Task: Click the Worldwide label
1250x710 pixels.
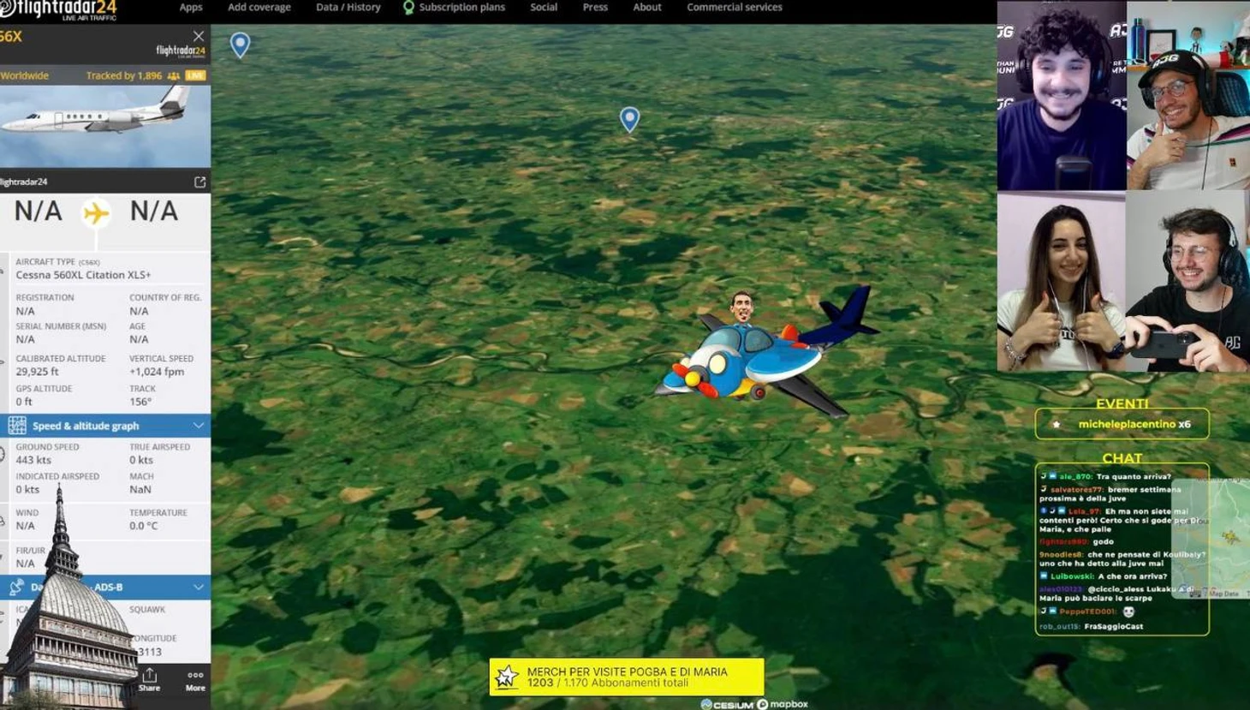Action: 25,75
